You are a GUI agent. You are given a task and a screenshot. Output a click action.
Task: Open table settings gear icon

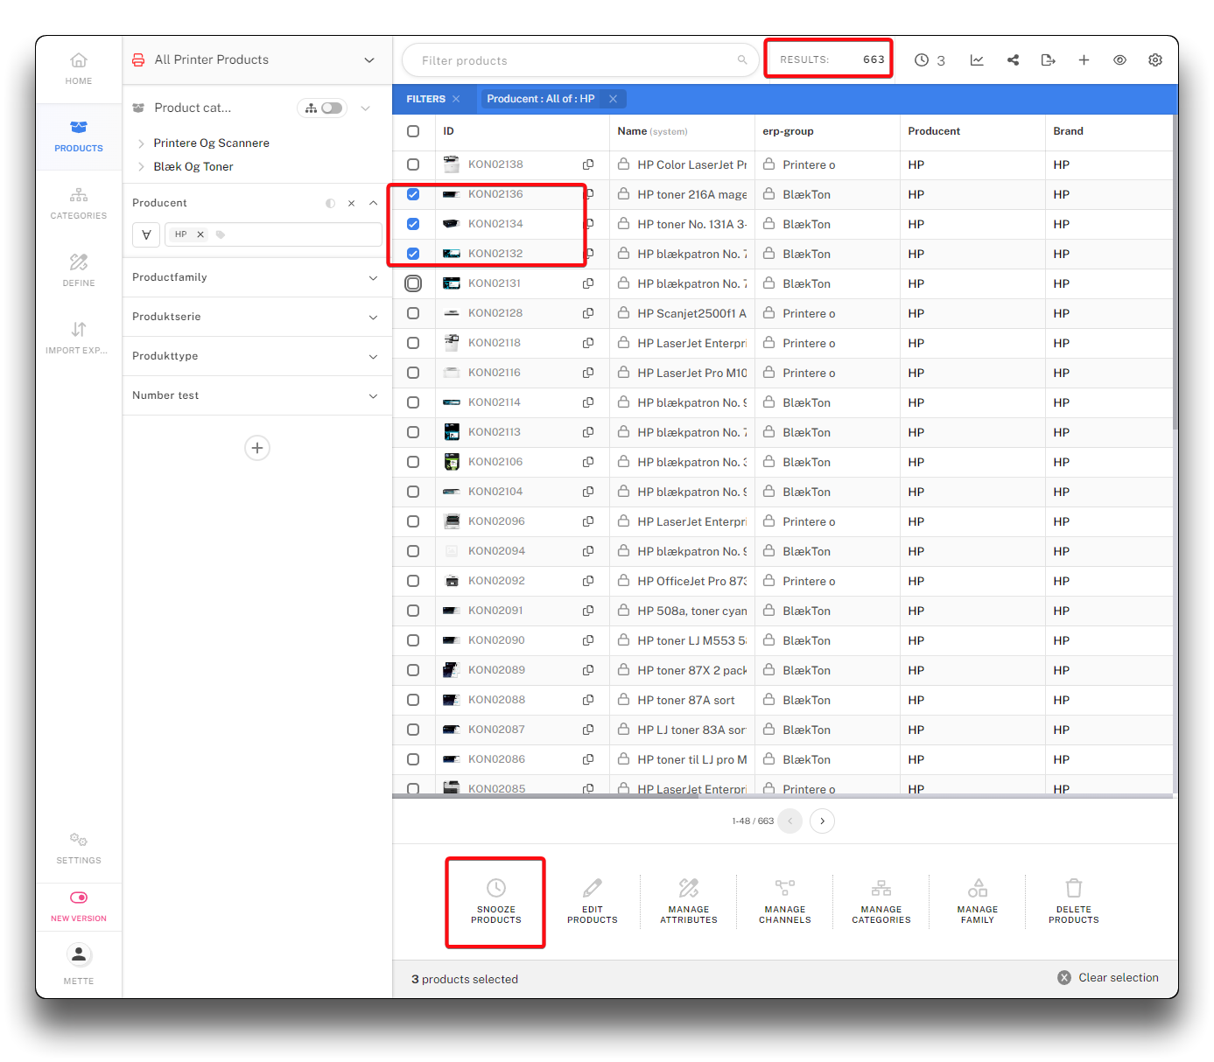(x=1154, y=60)
